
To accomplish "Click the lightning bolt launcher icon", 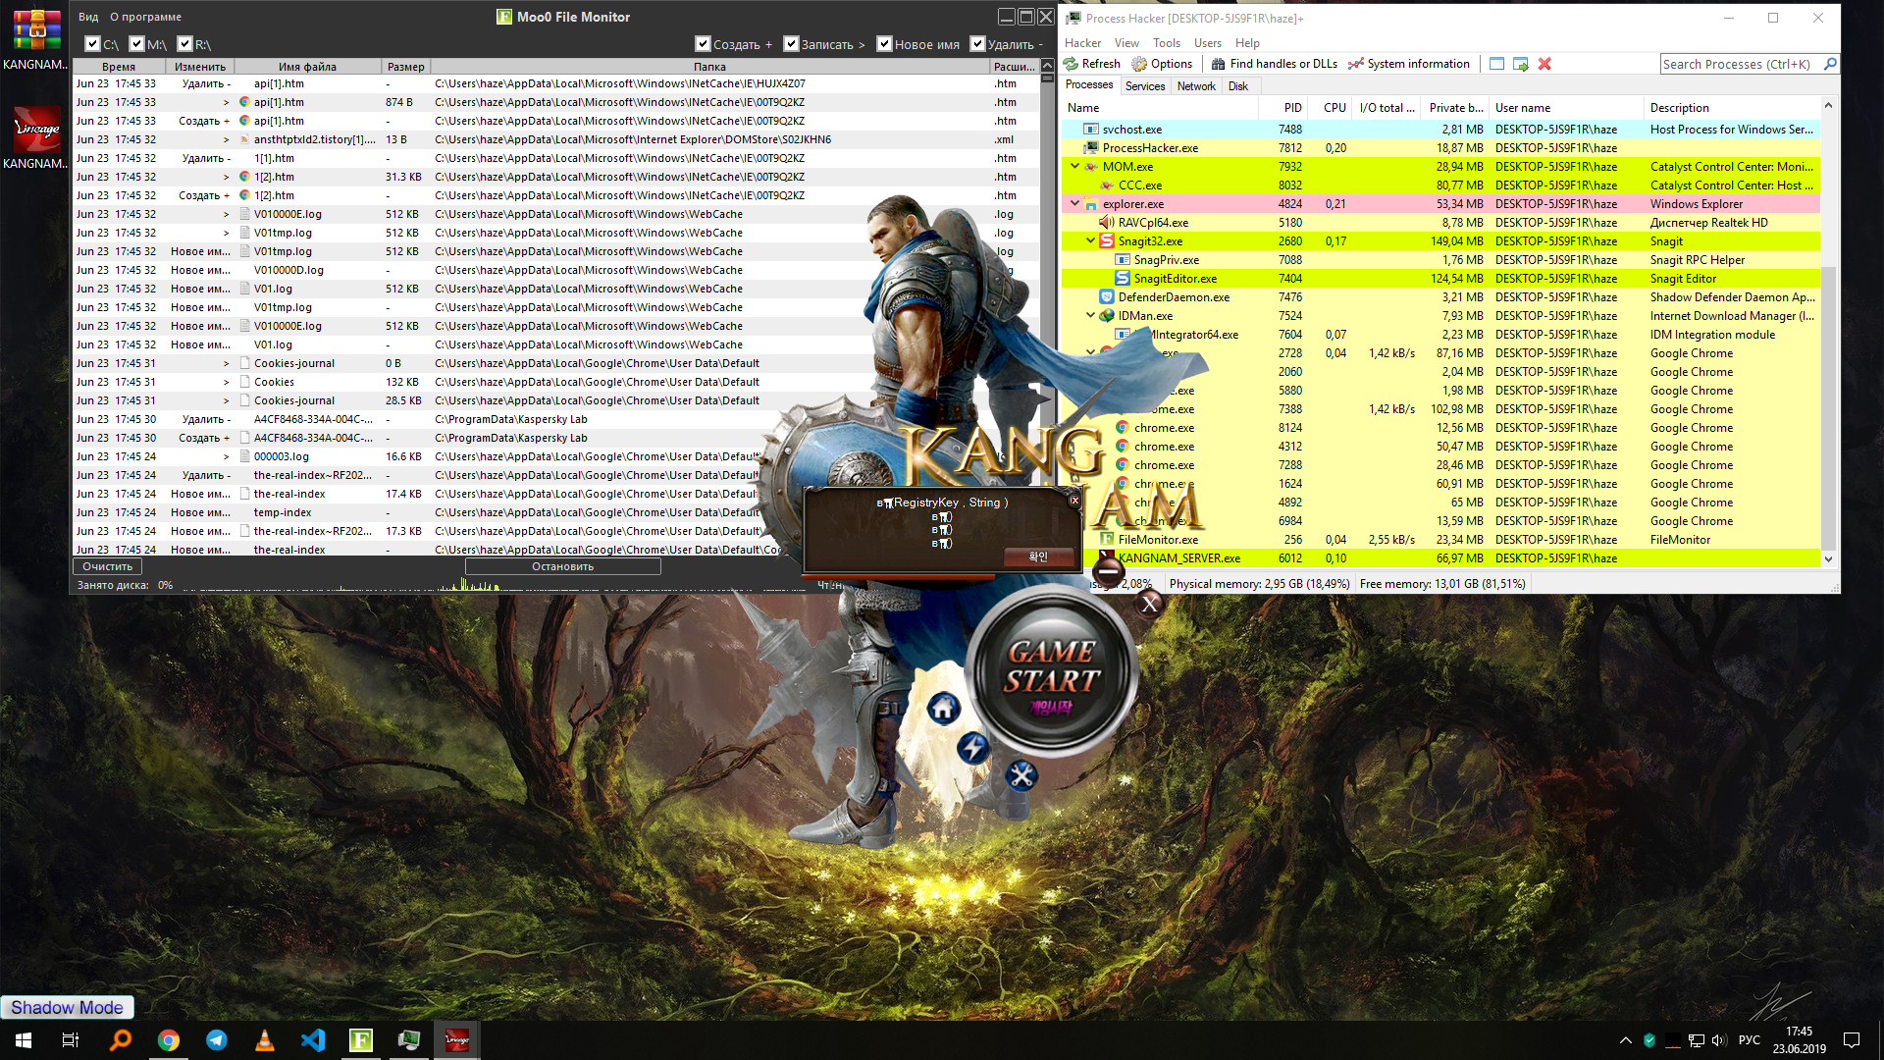I will 972,748.
